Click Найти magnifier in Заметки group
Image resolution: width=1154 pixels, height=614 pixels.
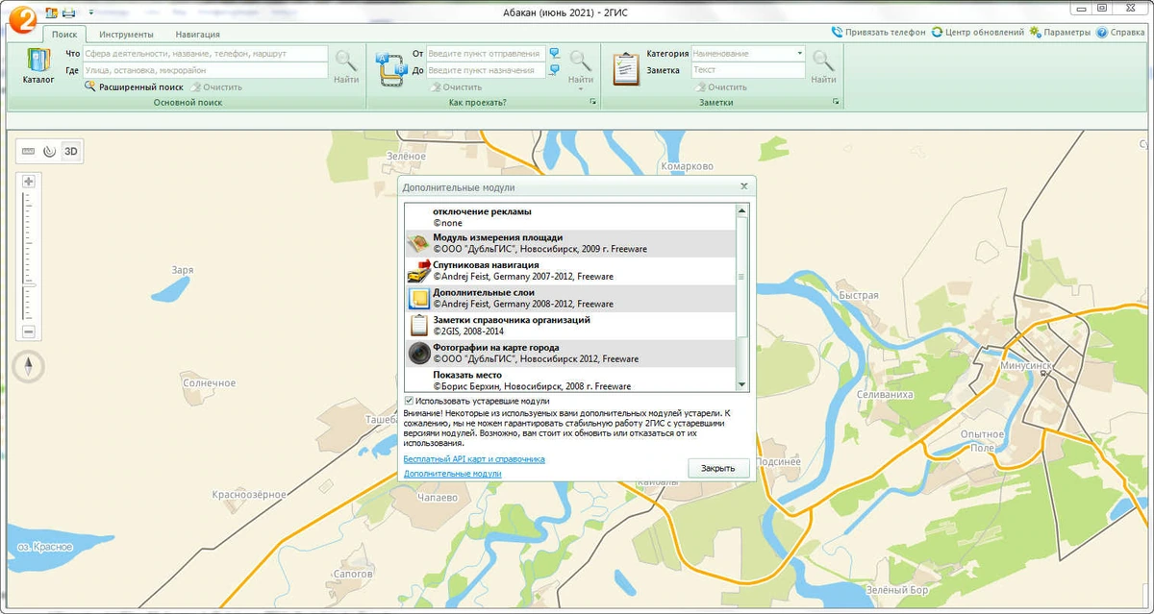pyautogui.click(x=823, y=65)
